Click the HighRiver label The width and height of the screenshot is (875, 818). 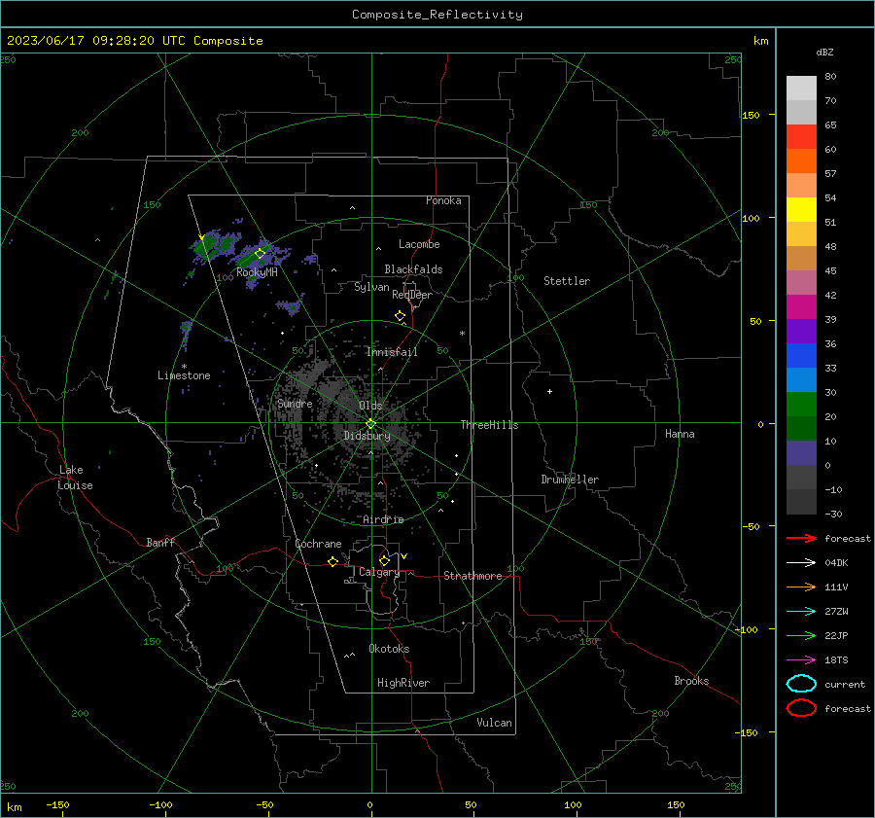point(403,683)
